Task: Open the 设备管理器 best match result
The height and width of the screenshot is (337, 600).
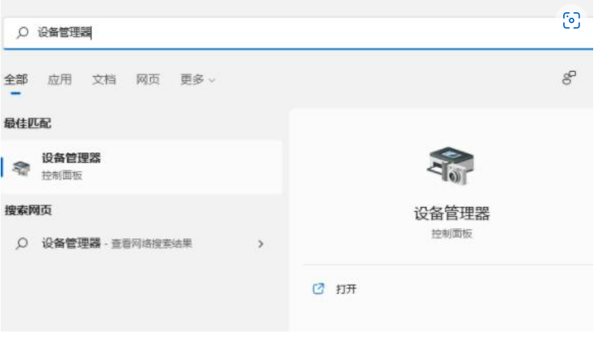Action: 142,167
